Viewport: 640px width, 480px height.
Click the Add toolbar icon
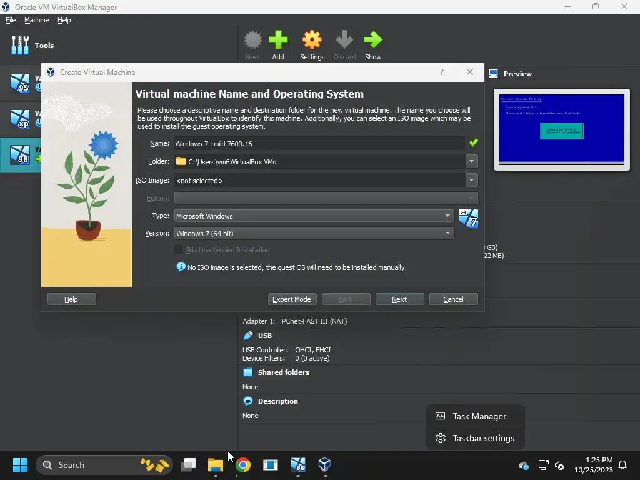click(278, 41)
